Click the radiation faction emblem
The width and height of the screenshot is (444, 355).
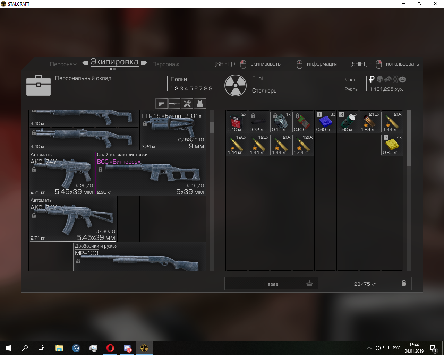pos(236,85)
